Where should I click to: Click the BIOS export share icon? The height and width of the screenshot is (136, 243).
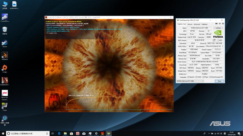214,40
